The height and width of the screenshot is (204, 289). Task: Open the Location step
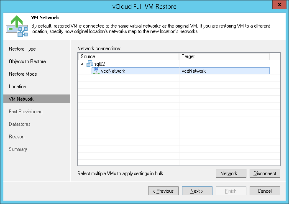(18, 87)
